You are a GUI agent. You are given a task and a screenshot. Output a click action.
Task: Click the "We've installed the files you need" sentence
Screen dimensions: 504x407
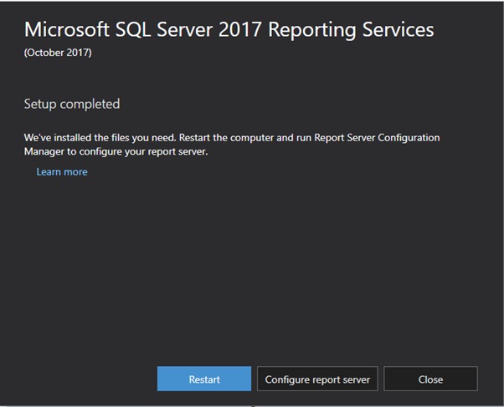coord(100,138)
